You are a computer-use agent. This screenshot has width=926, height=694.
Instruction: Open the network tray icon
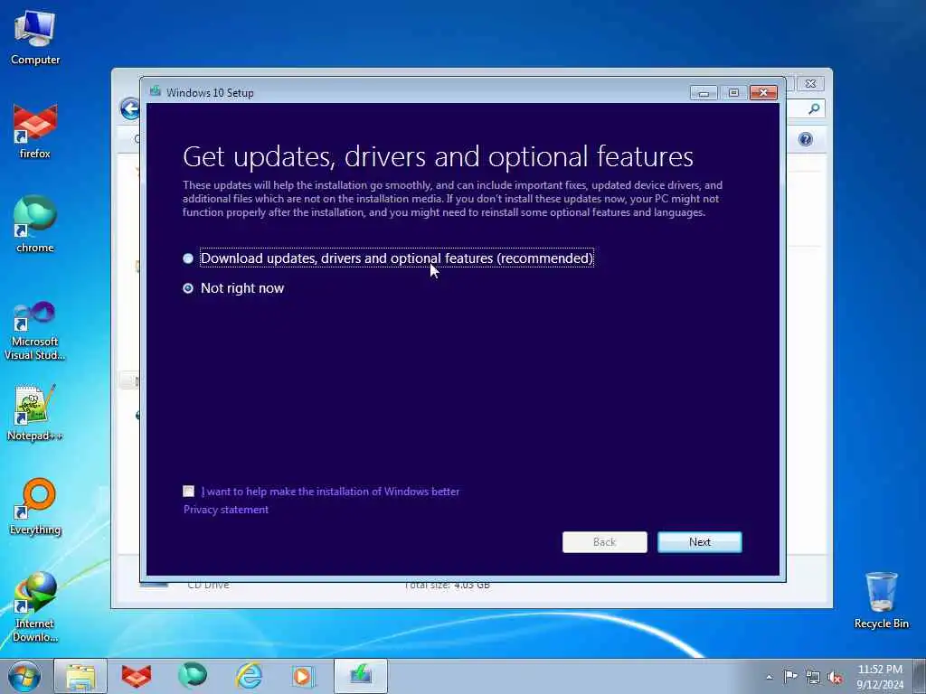pos(813,677)
